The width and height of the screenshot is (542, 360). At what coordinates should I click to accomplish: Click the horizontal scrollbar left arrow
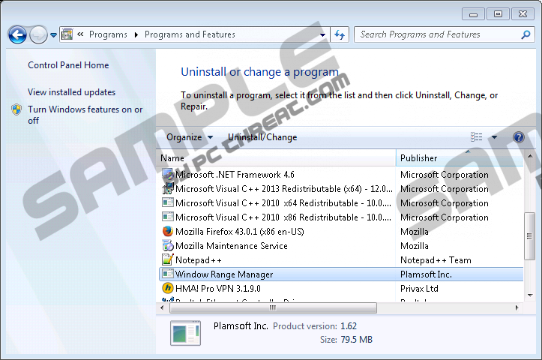pyautogui.click(x=162, y=307)
